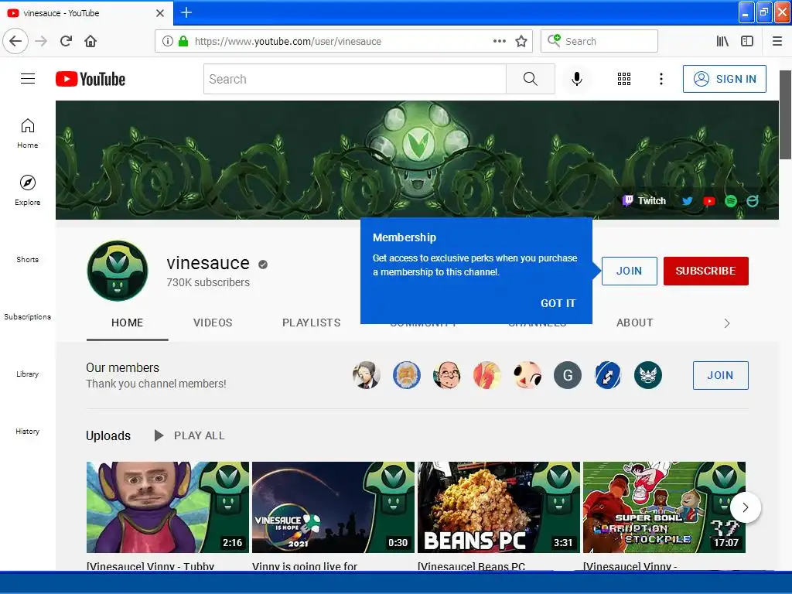Switch to the PLAYLISTS channel tab
The height and width of the screenshot is (594, 792).
point(311,323)
